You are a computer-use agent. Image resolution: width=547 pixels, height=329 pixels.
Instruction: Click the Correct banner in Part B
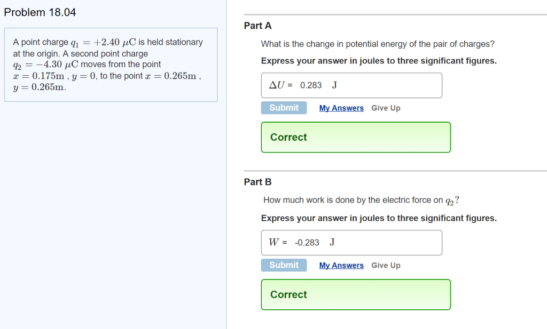(x=356, y=294)
